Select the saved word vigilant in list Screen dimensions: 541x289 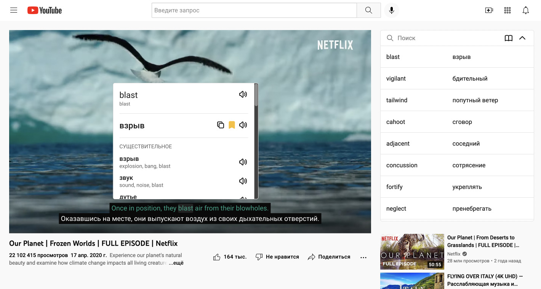pos(396,79)
